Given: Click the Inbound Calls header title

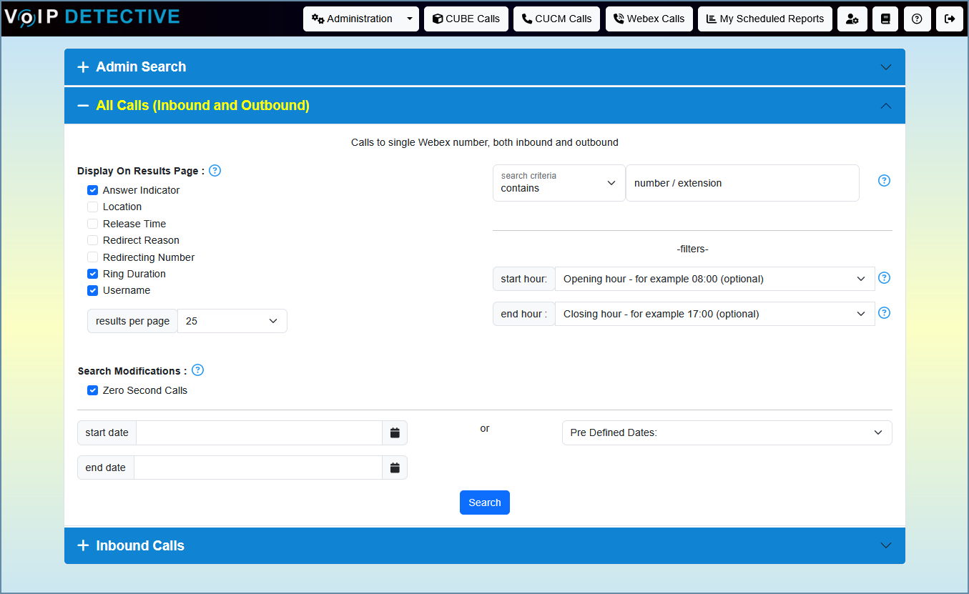Looking at the screenshot, I should (x=140, y=546).
